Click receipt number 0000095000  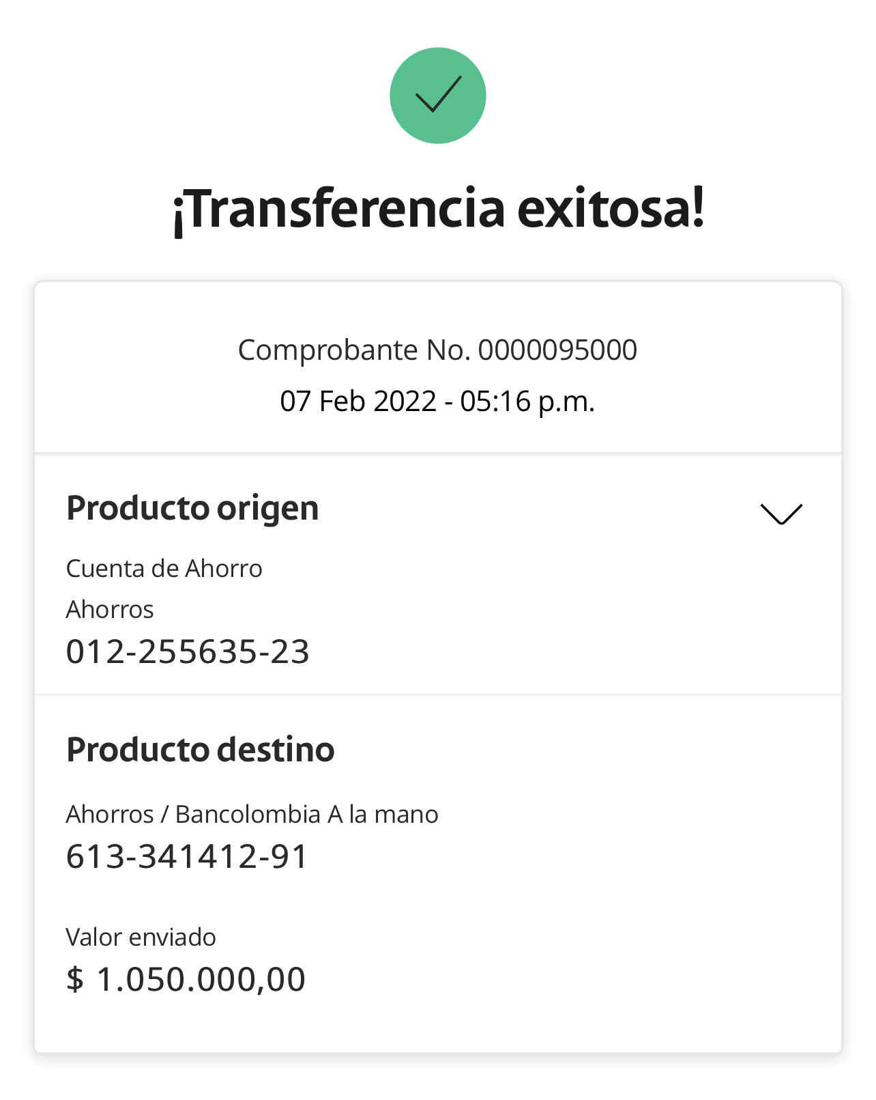point(557,350)
